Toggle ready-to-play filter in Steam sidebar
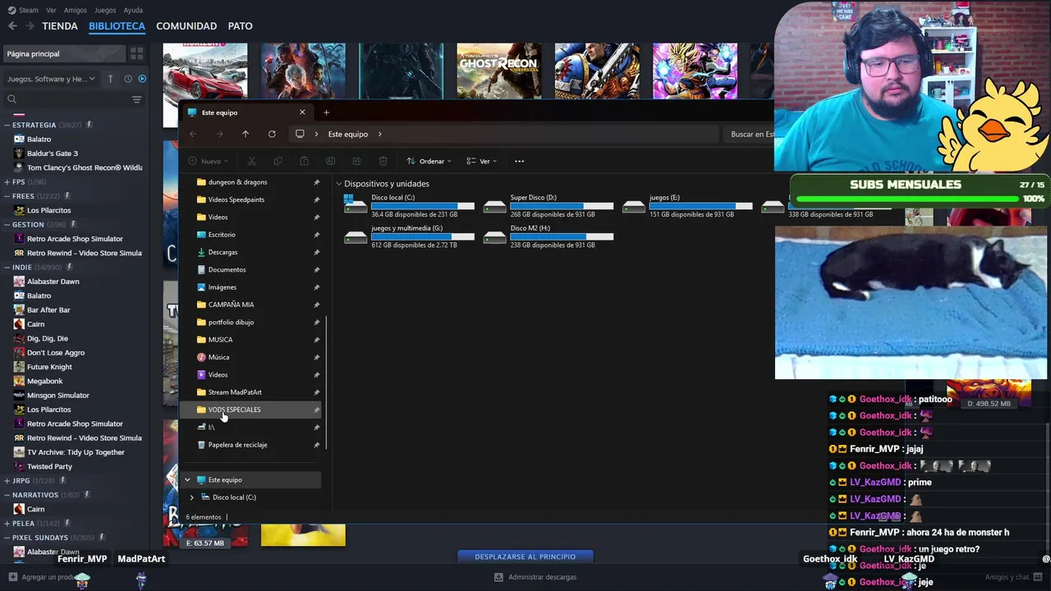This screenshot has height=591, width=1051. click(142, 79)
